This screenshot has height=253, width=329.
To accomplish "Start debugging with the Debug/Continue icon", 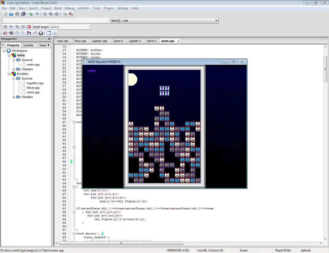I will 5,33.
